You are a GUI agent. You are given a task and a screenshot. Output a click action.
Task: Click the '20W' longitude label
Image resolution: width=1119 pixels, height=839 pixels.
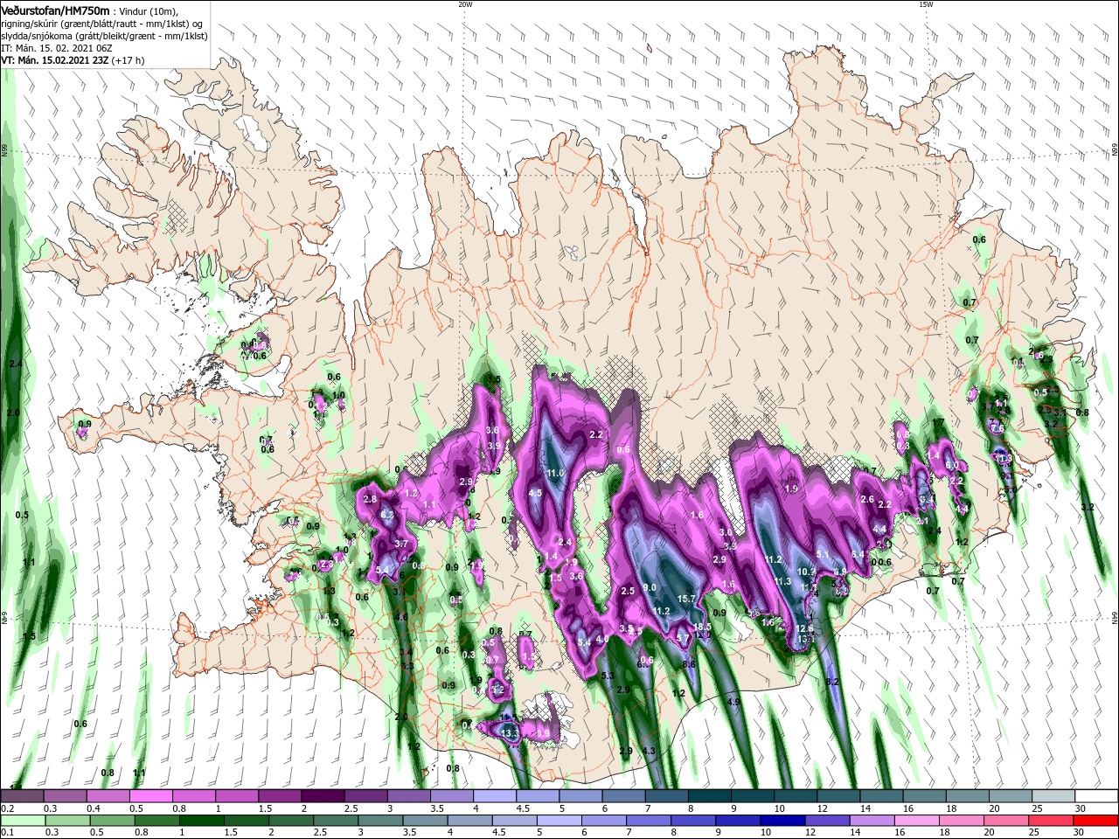(x=465, y=4)
